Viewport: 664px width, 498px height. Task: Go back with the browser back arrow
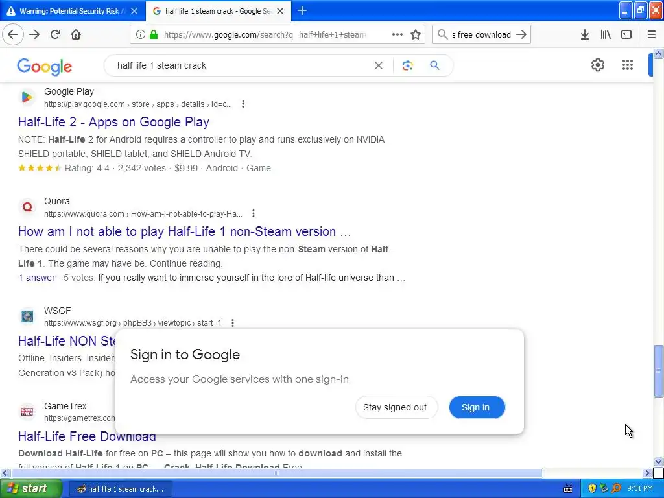(x=13, y=34)
